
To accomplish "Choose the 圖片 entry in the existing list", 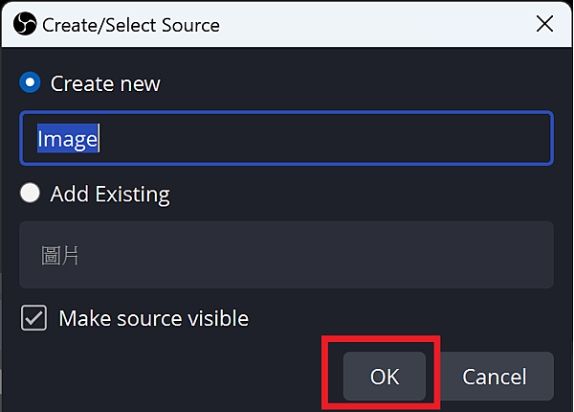I will tap(60, 255).
